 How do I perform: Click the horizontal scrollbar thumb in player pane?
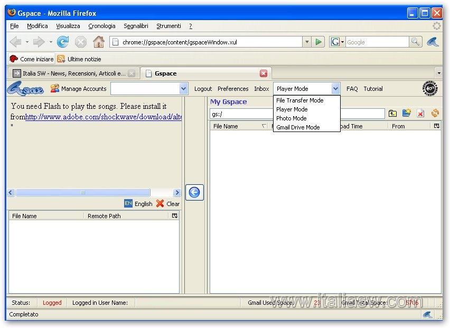(x=82, y=192)
